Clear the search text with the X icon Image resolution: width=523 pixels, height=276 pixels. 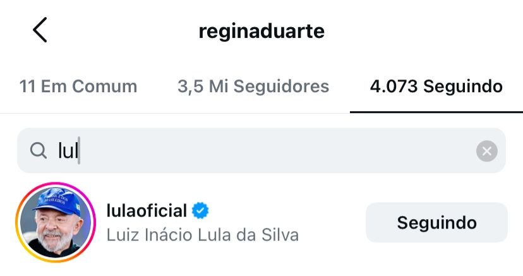click(486, 151)
